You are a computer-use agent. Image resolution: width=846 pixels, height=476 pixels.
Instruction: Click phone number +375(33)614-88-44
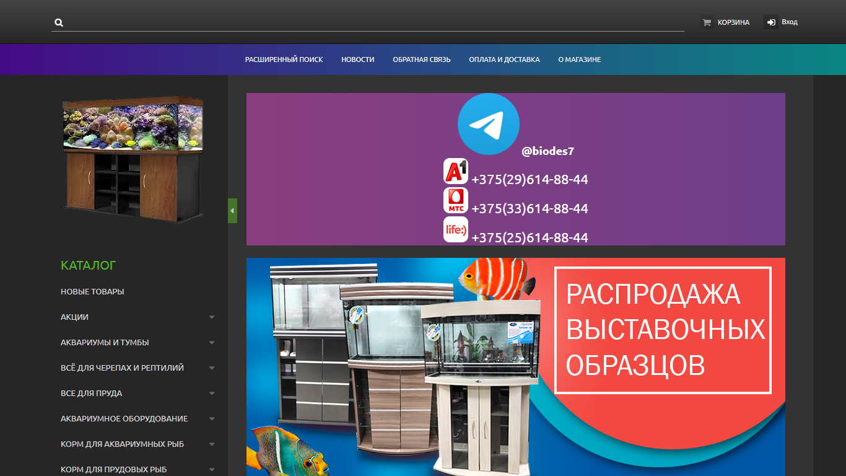tap(530, 209)
